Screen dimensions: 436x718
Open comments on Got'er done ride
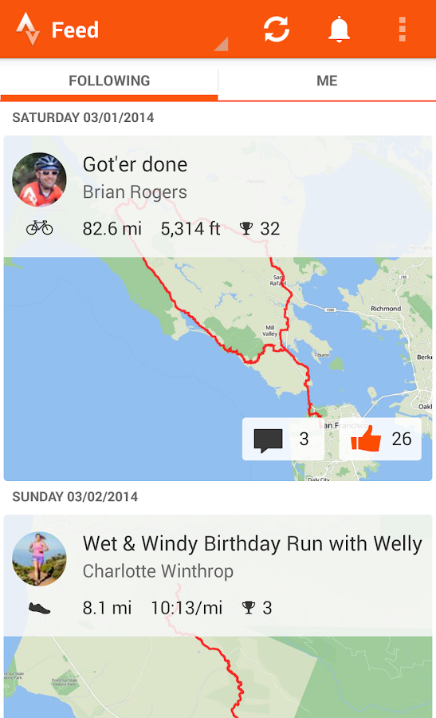[x=283, y=439]
